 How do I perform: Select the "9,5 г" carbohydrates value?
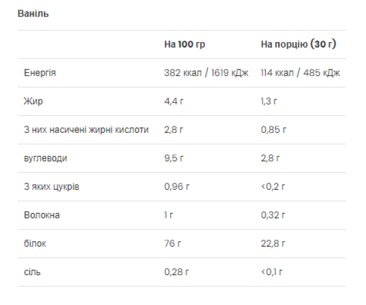(174, 158)
